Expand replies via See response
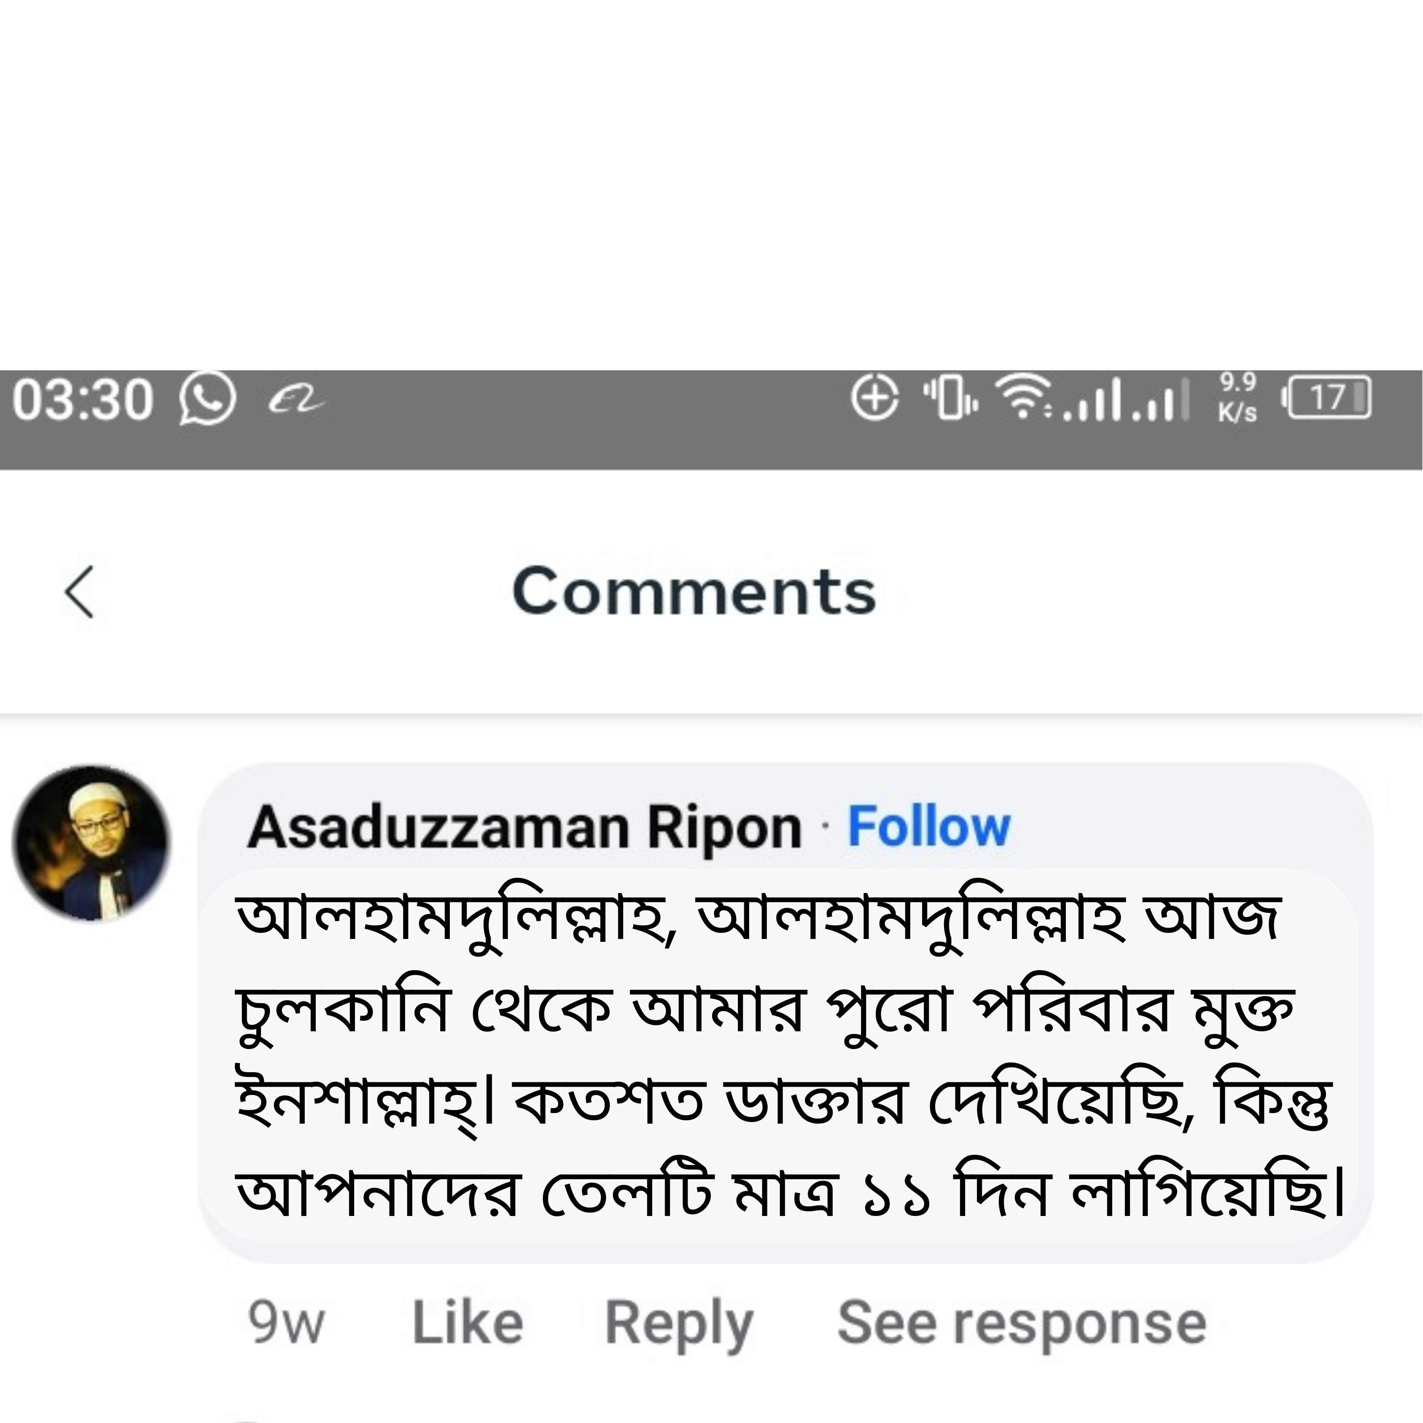This screenshot has width=1423, height=1423. pos(1024,1322)
